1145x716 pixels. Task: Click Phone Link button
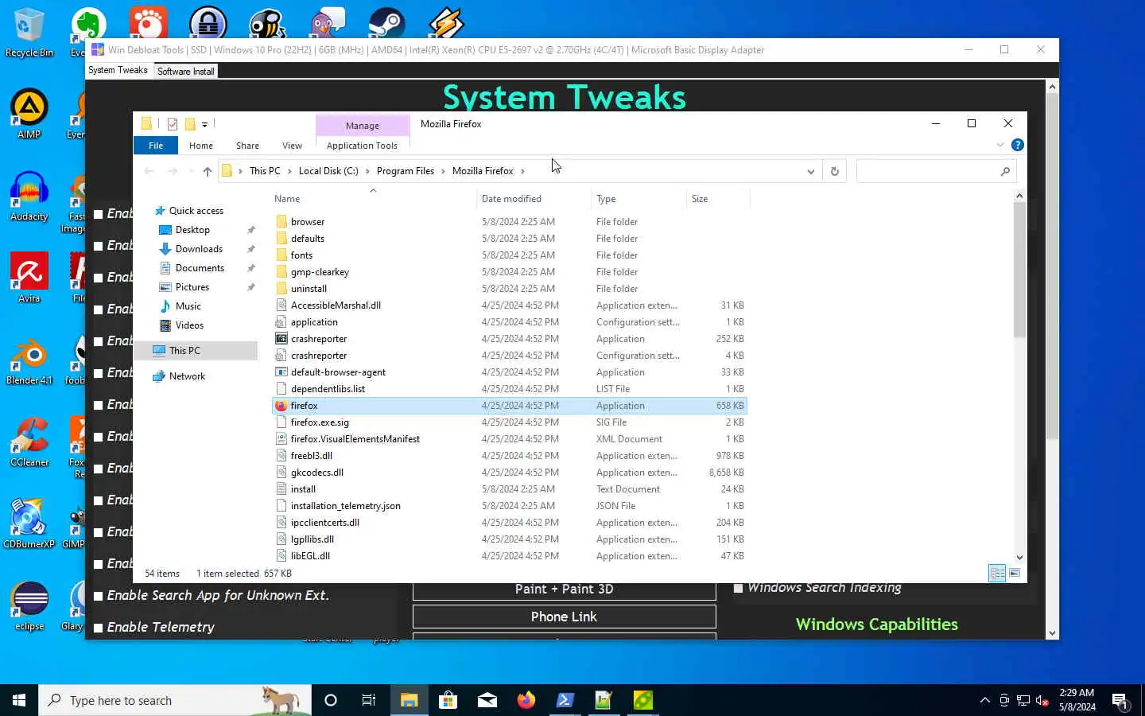564,617
